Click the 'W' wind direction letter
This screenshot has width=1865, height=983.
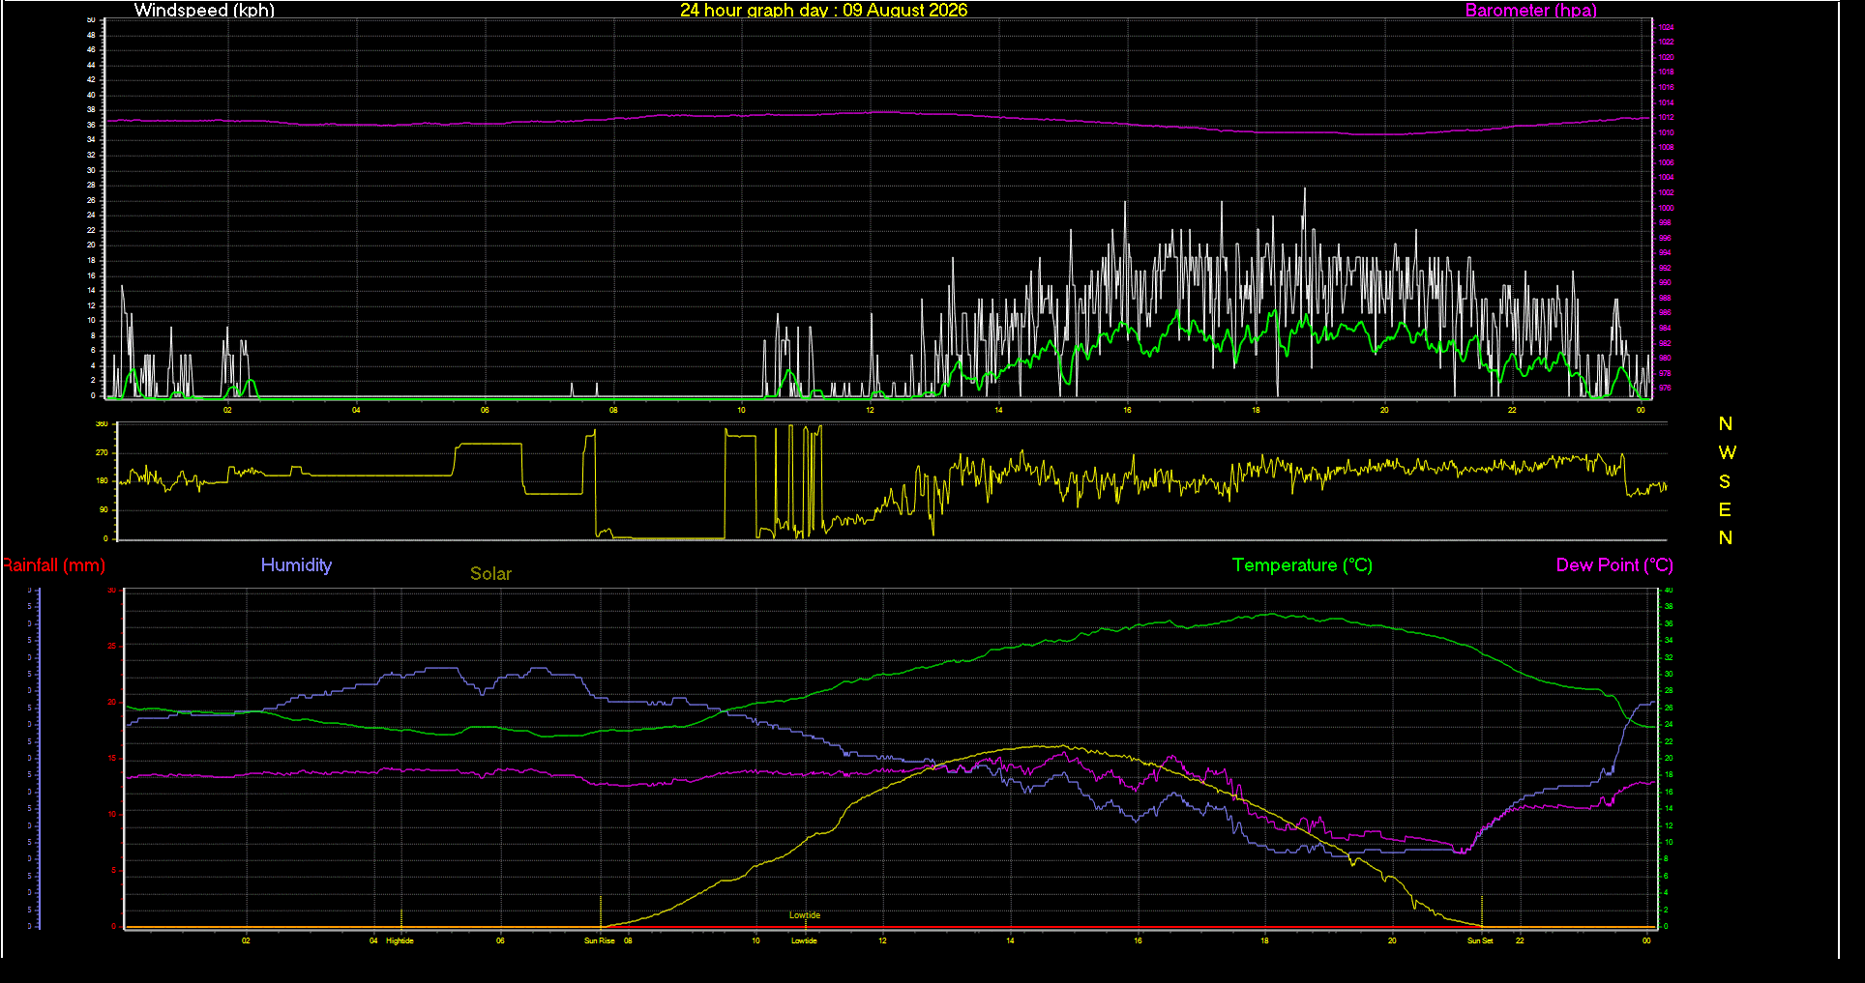click(1727, 452)
